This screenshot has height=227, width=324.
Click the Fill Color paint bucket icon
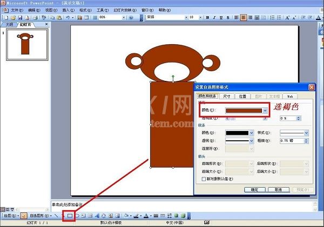(126, 216)
